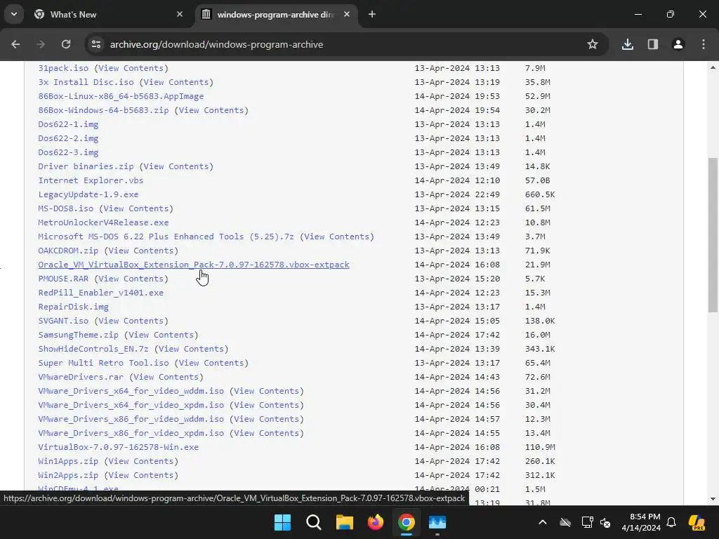
Task: Download VMware_Drivers_x64_for_video_wddm.iso
Action: click(131, 391)
